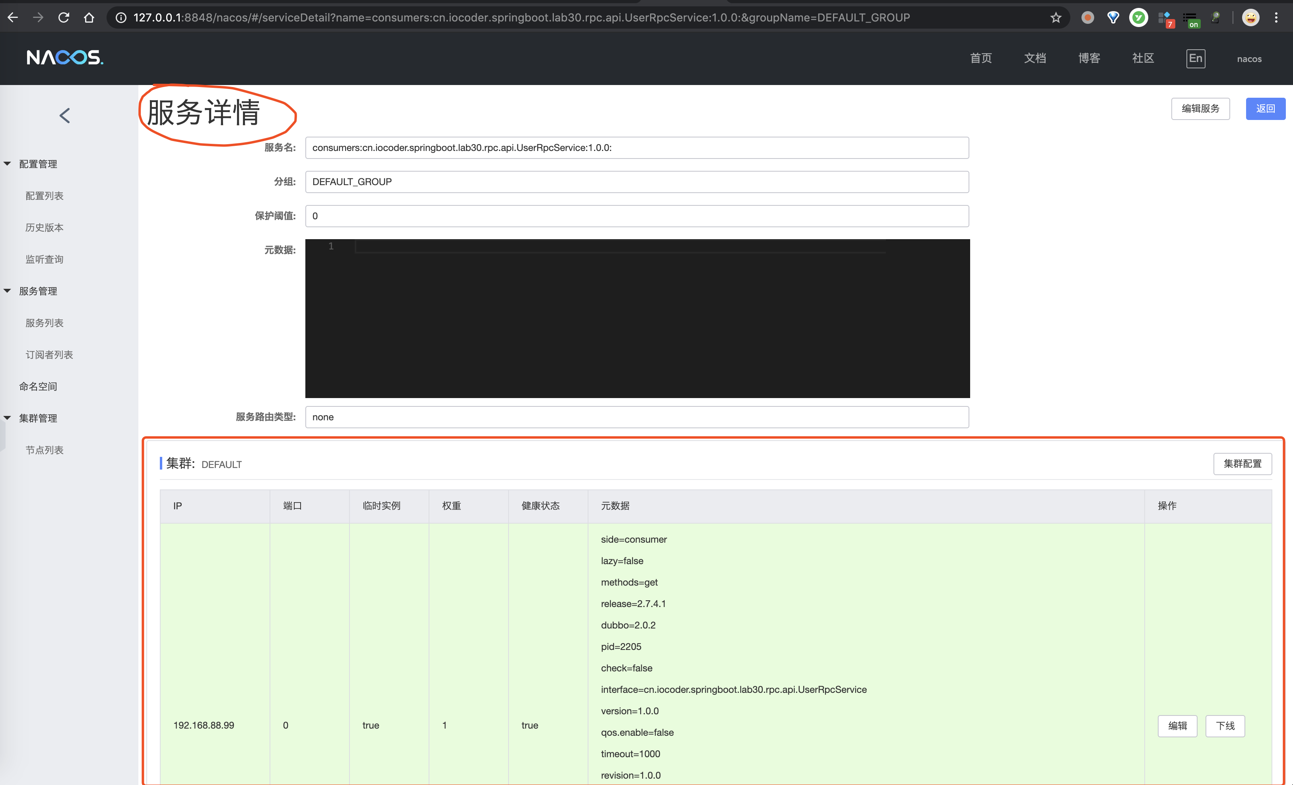Open the Chrome three-dot menu
This screenshot has height=785, width=1293.
point(1276,18)
